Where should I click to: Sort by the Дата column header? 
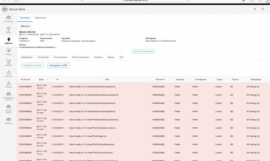41,79
